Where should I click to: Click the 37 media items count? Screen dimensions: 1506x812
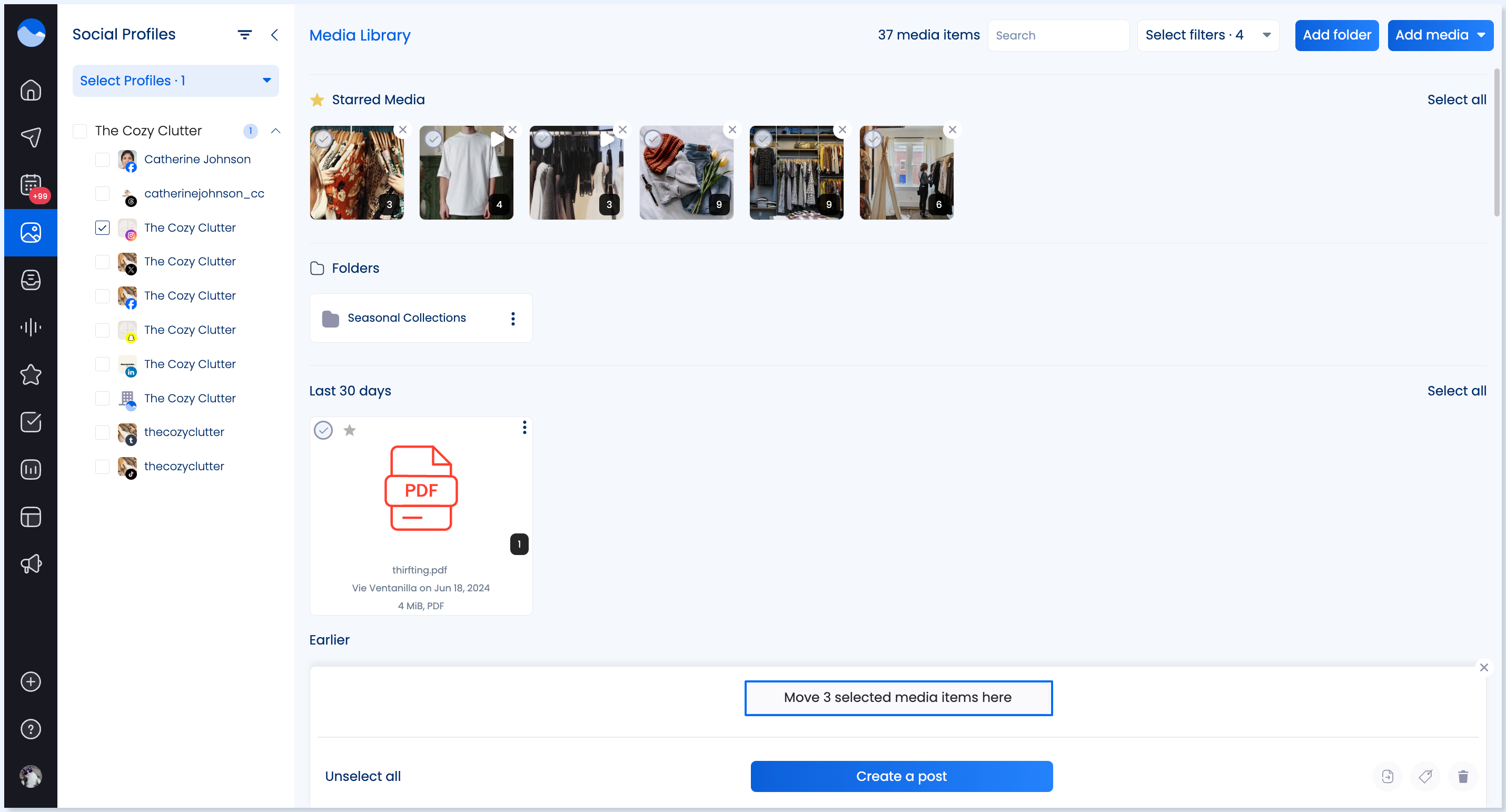928,35
